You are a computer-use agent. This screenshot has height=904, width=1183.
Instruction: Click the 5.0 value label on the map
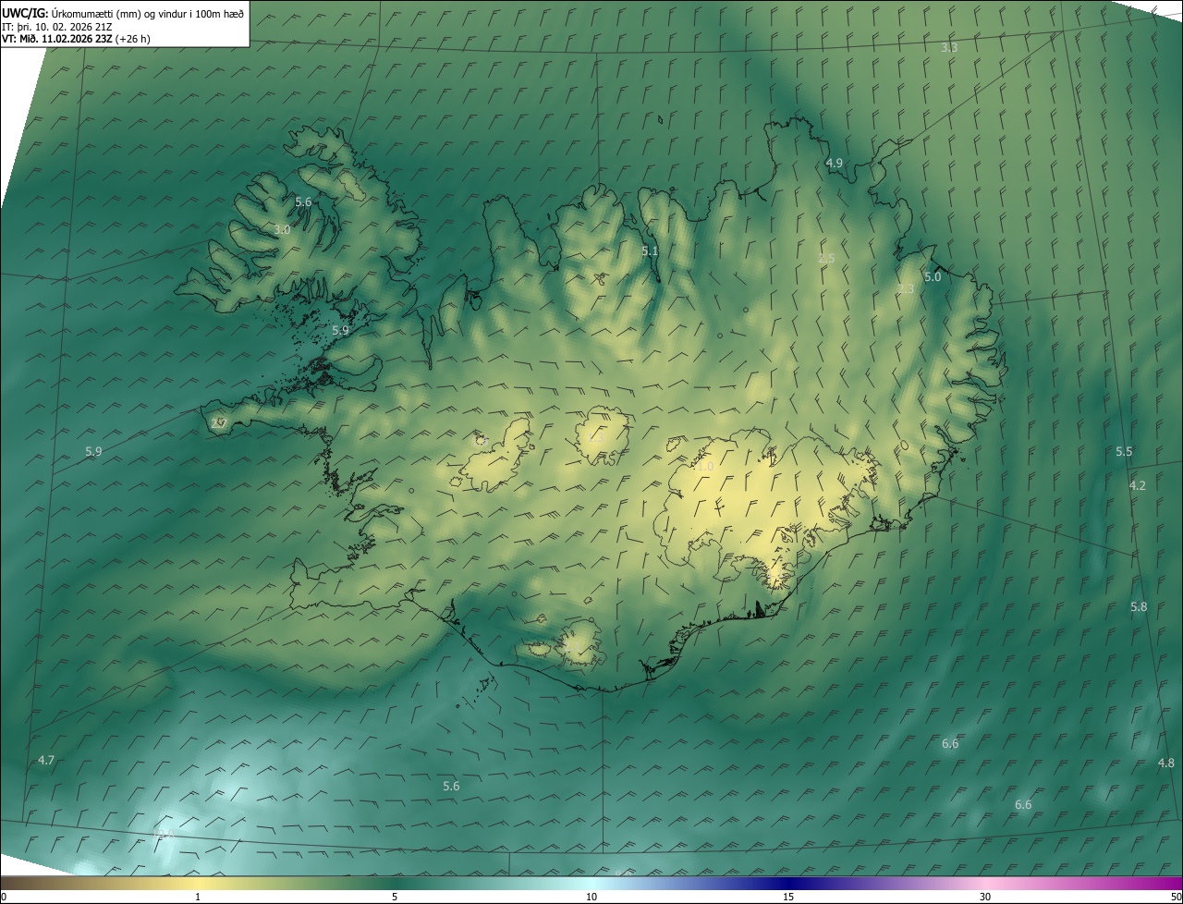pos(933,276)
